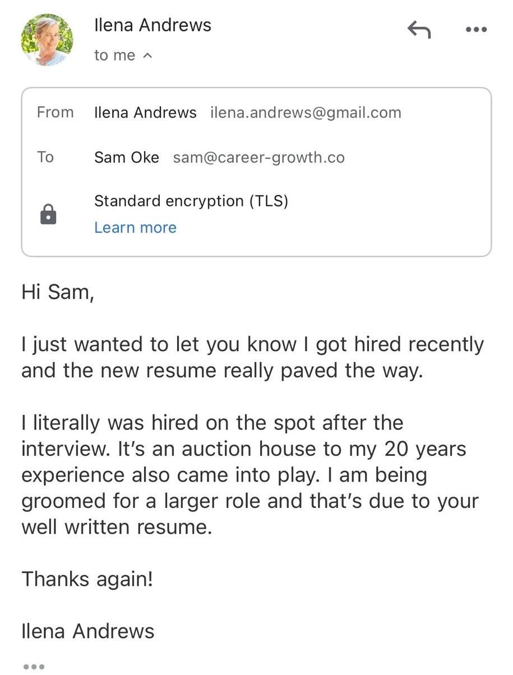This screenshot has height=675, width=513.
Task: Select the "Sam Oke" recipient name
Action: (127, 158)
